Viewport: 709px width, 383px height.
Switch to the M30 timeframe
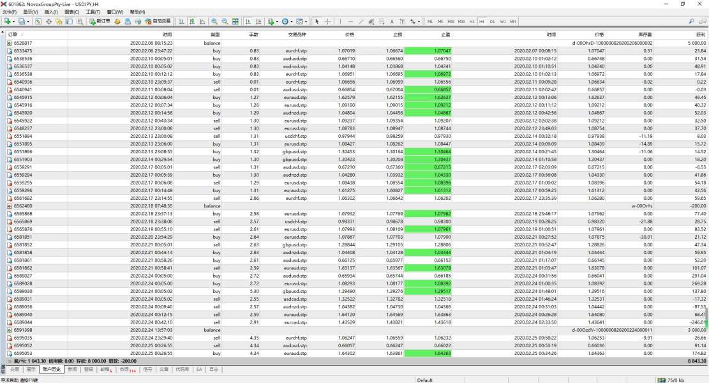(461, 21)
